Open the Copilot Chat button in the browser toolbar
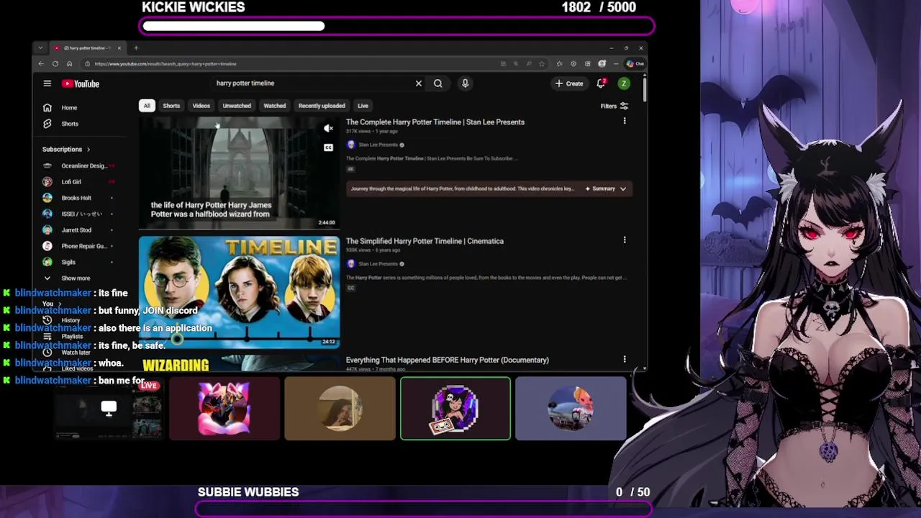The image size is (921, 518). 635,63
